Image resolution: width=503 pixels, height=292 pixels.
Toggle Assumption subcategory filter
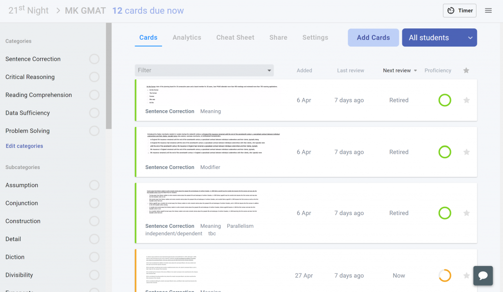94,185
